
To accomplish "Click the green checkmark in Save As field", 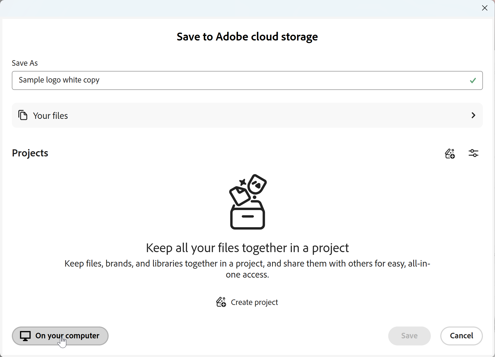I will 473,80.
